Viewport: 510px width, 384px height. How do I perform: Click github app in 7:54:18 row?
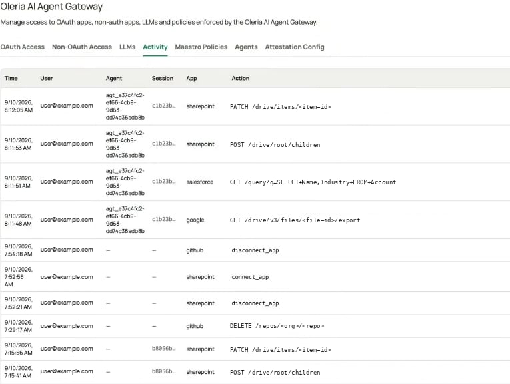coord(195,250)
